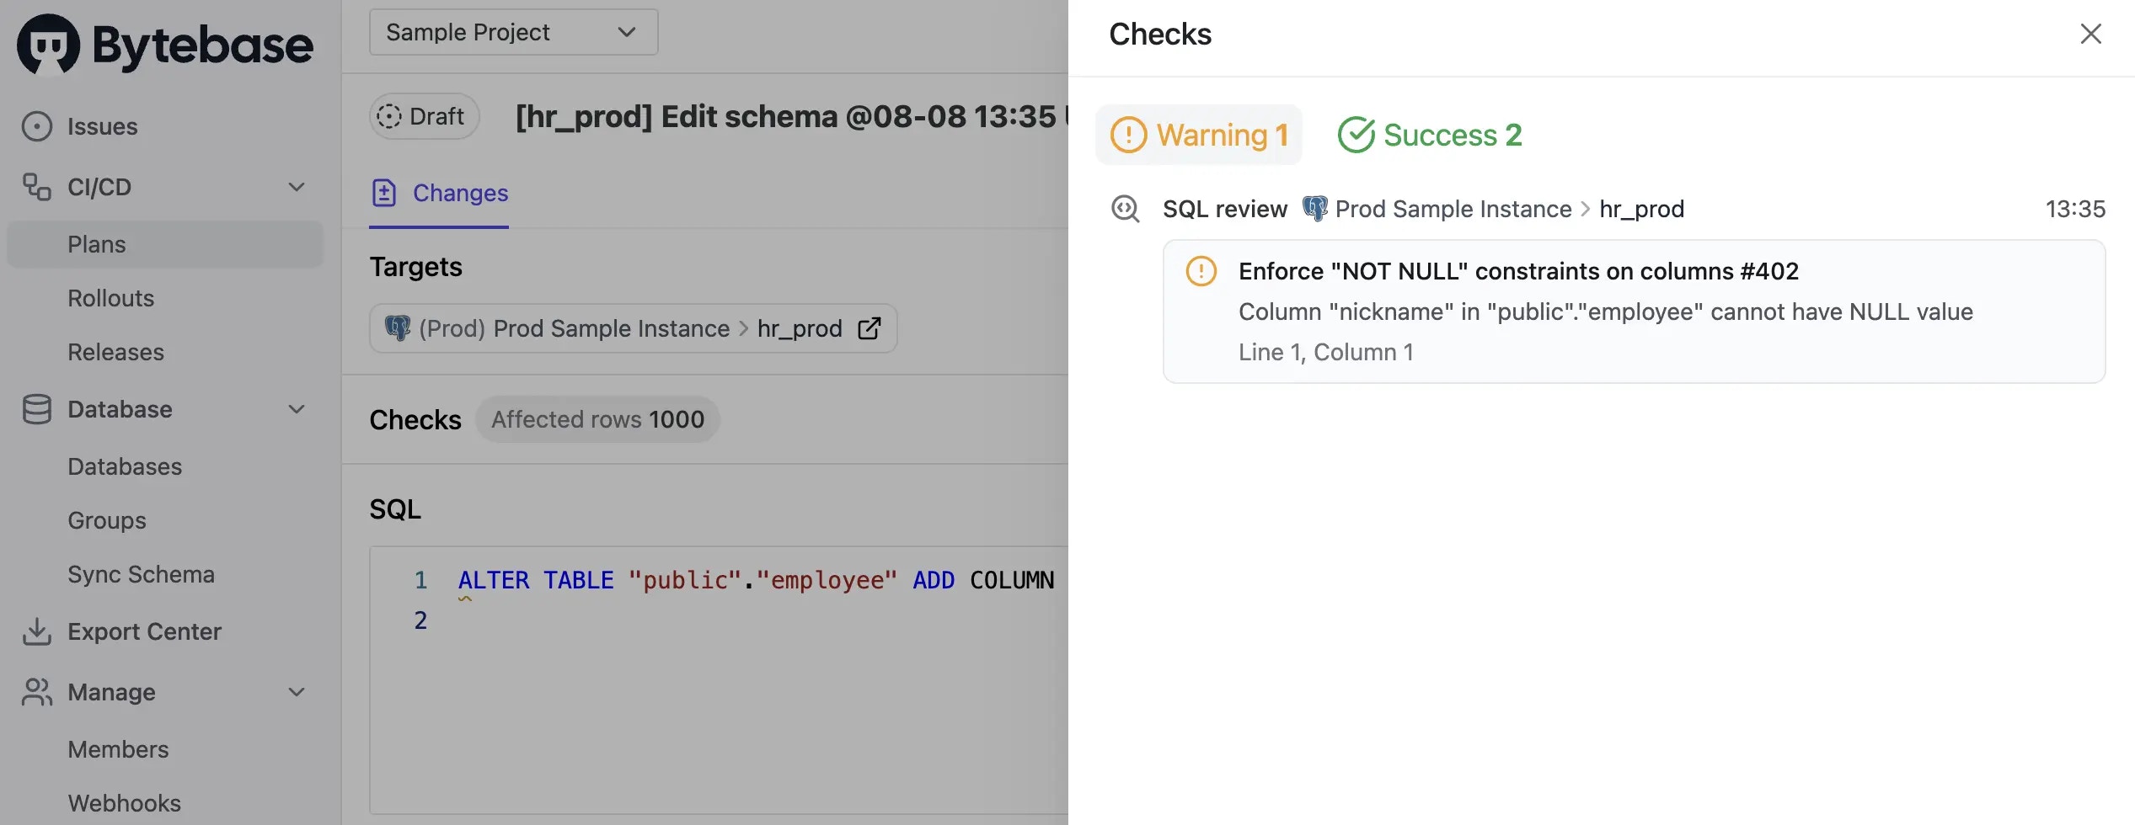Viewport: 2135px width, 825px height.
Task: Open hr_prod via external link icon
Action: click(870, 328)
